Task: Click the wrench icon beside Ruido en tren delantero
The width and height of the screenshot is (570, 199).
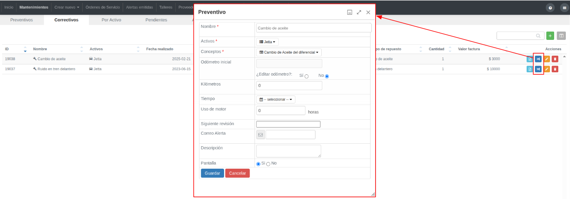Action: 35,69
